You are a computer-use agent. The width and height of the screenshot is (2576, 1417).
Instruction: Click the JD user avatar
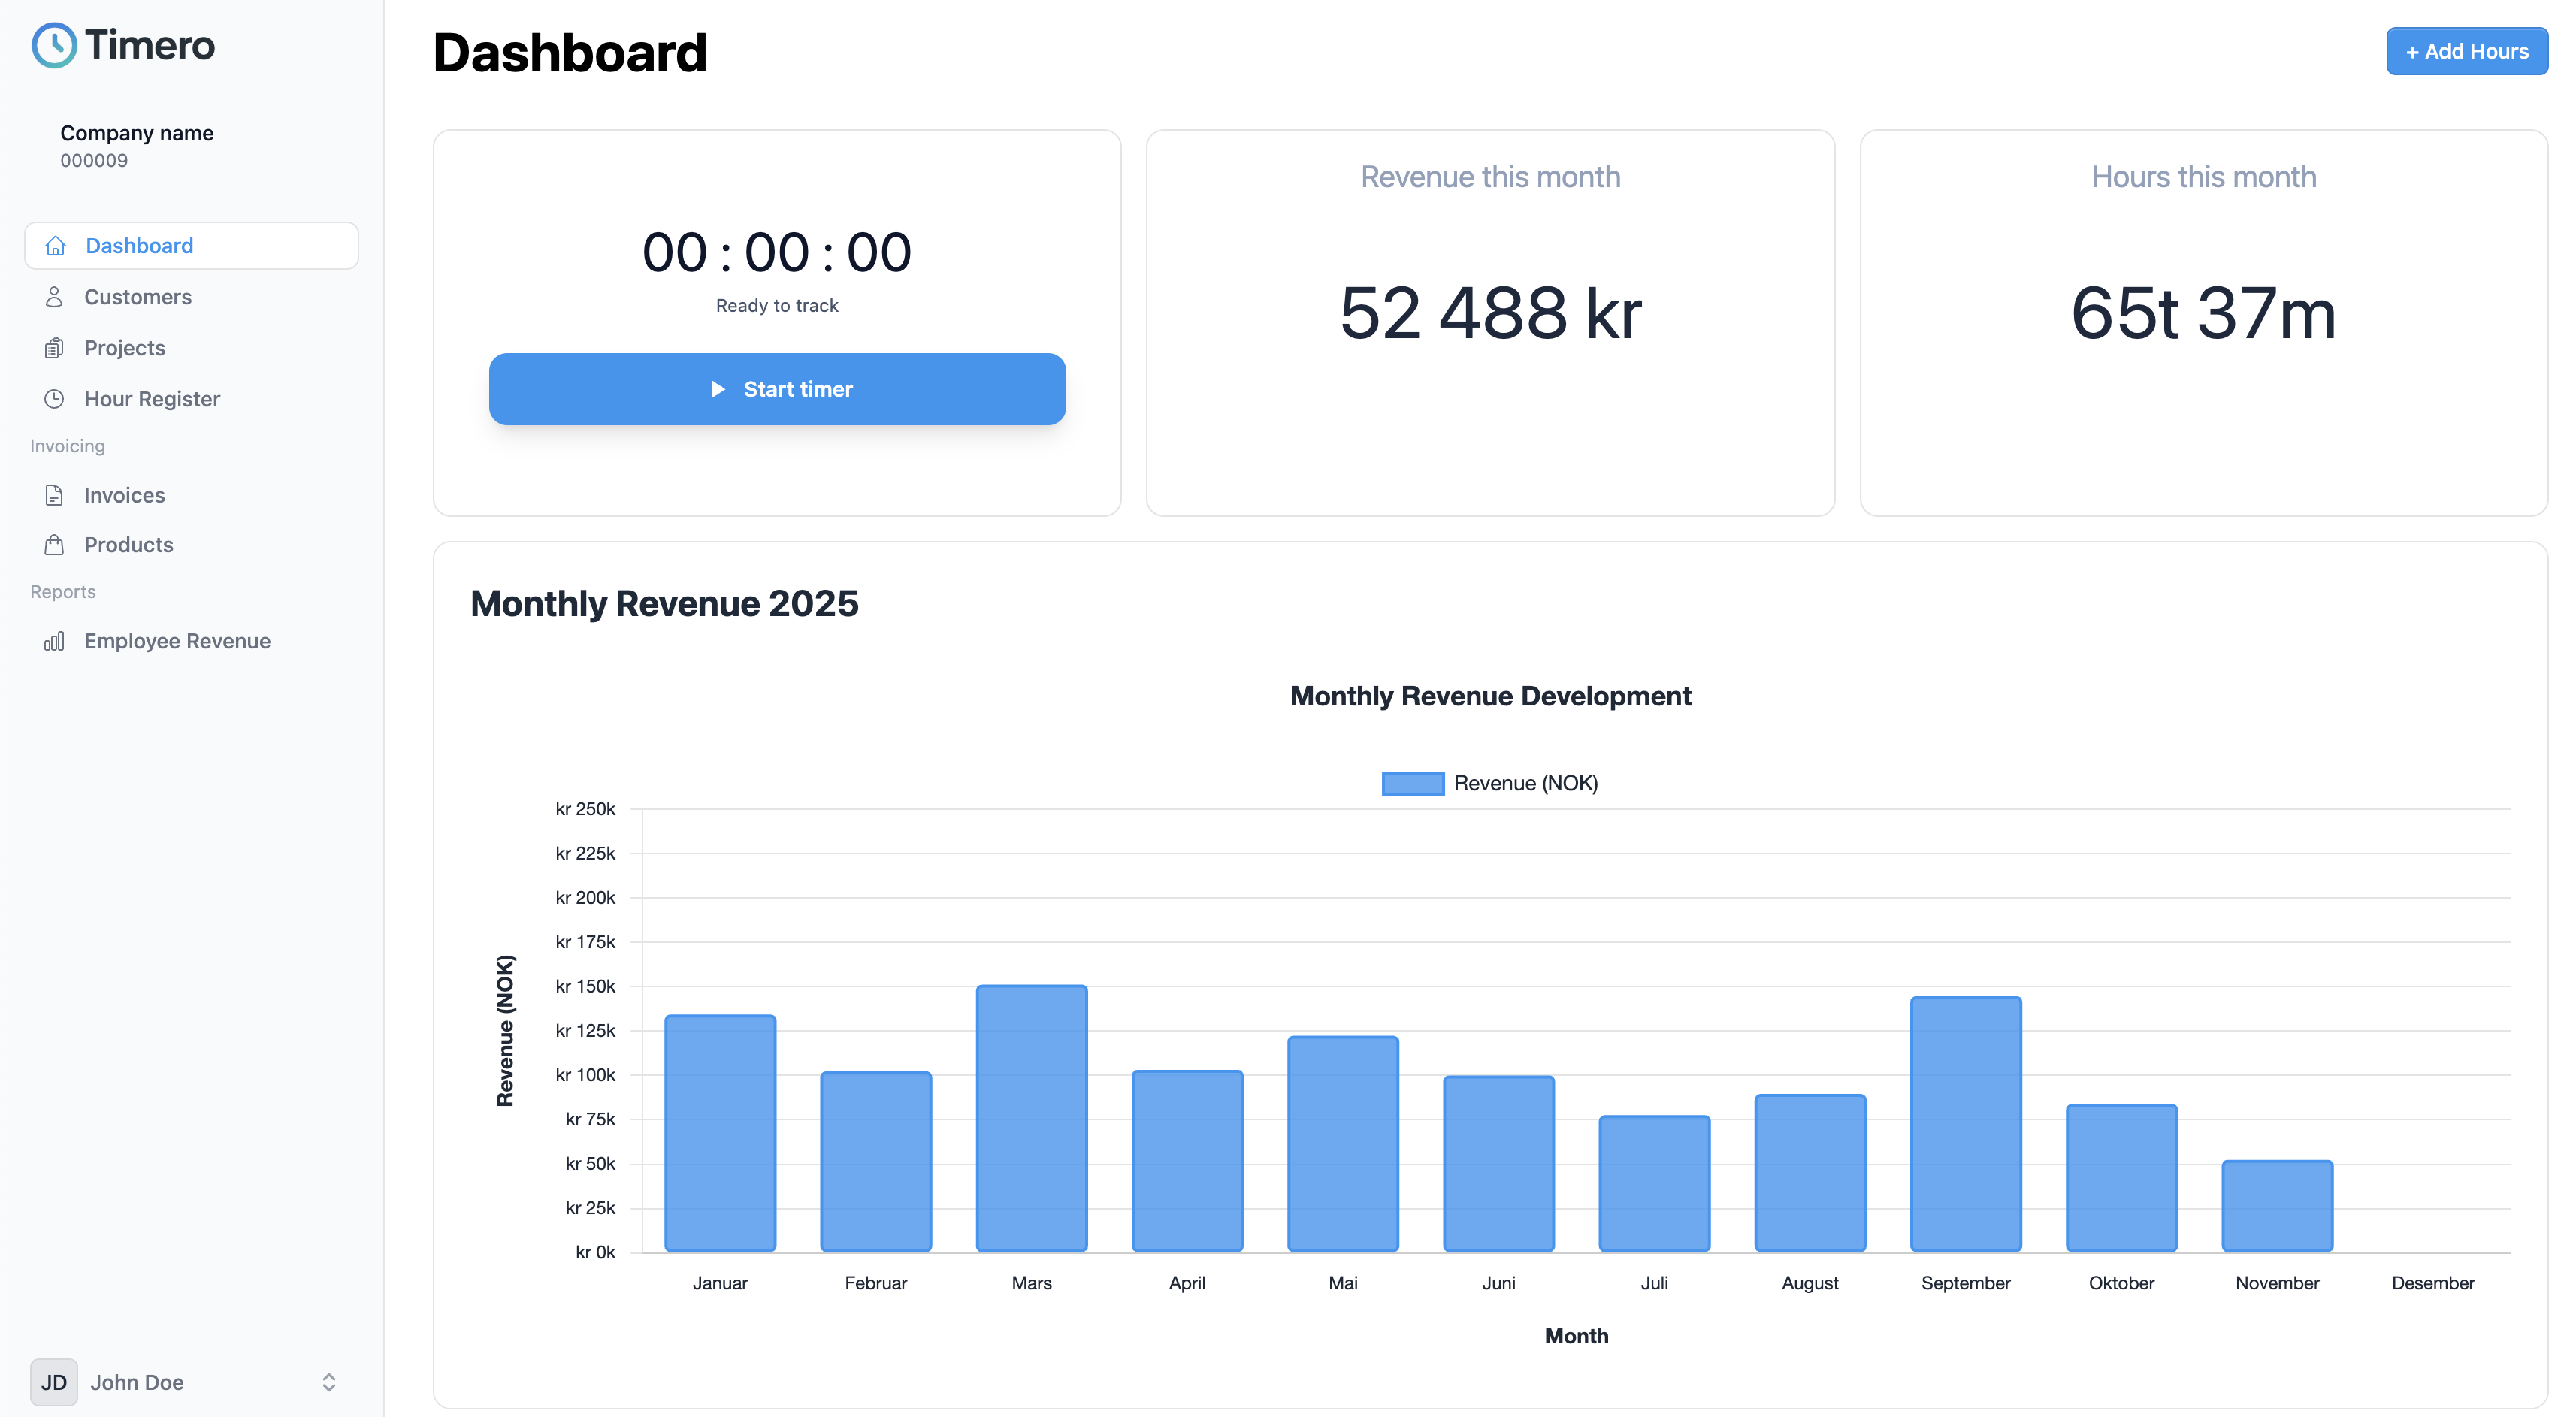(54, 1382)
